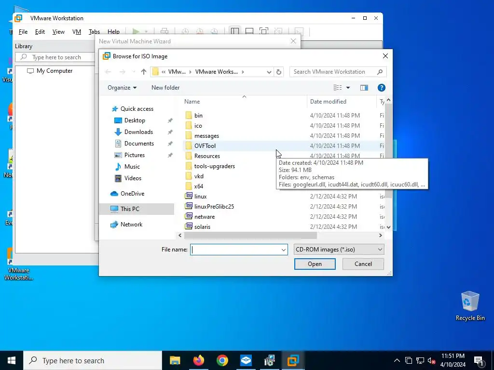Open File Explorer from taskbar
Image resolution: width=494 pixels, height=370 pixels.
[175, 360]
